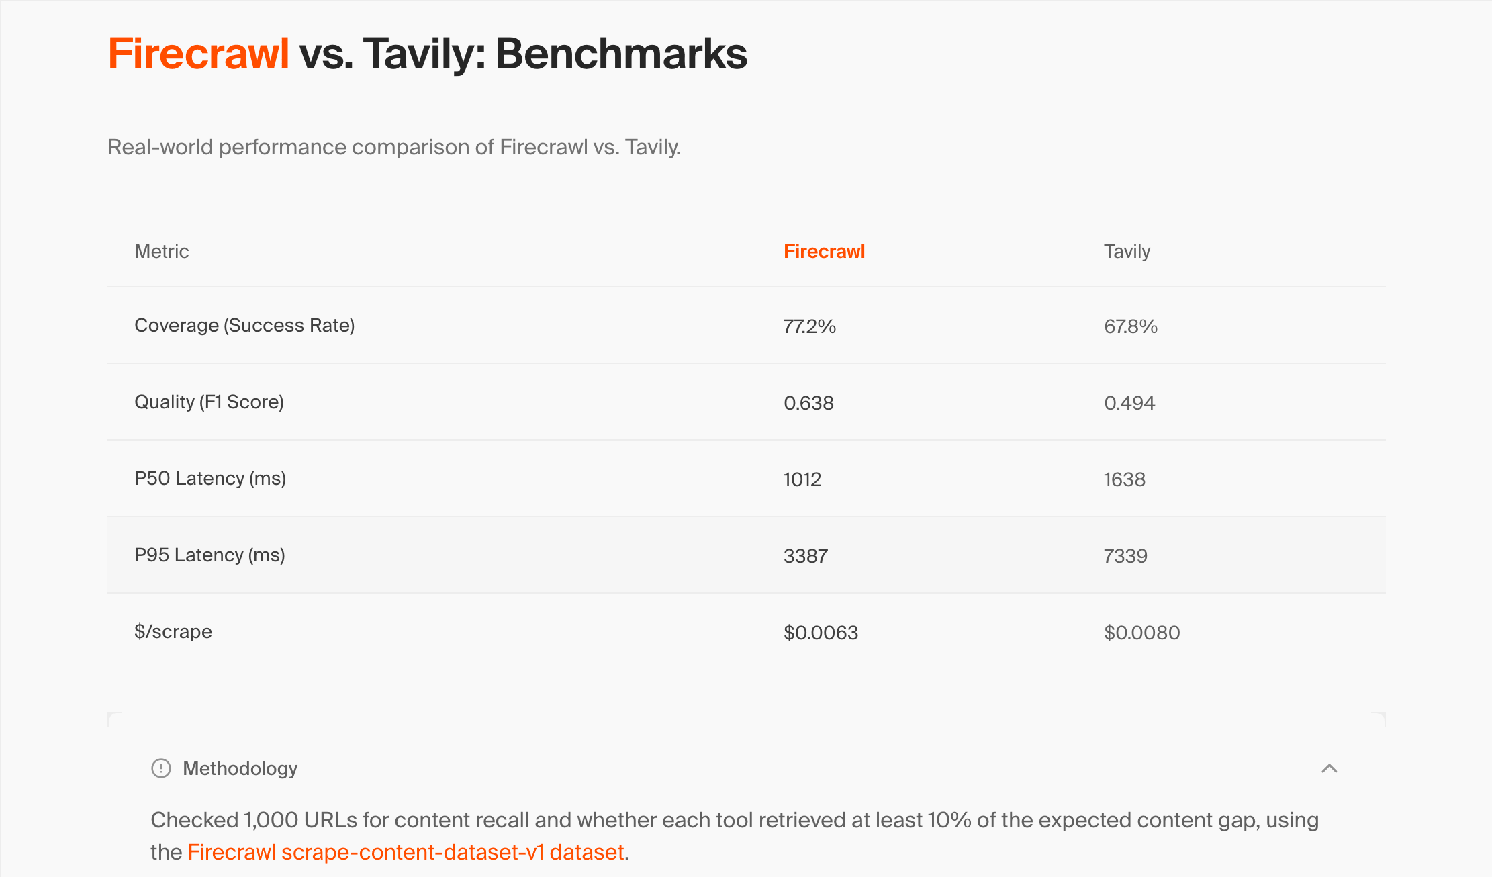1492x877 pixels.
Task: Click the orange Firecrawl column header
Action: tap(824, 251)
